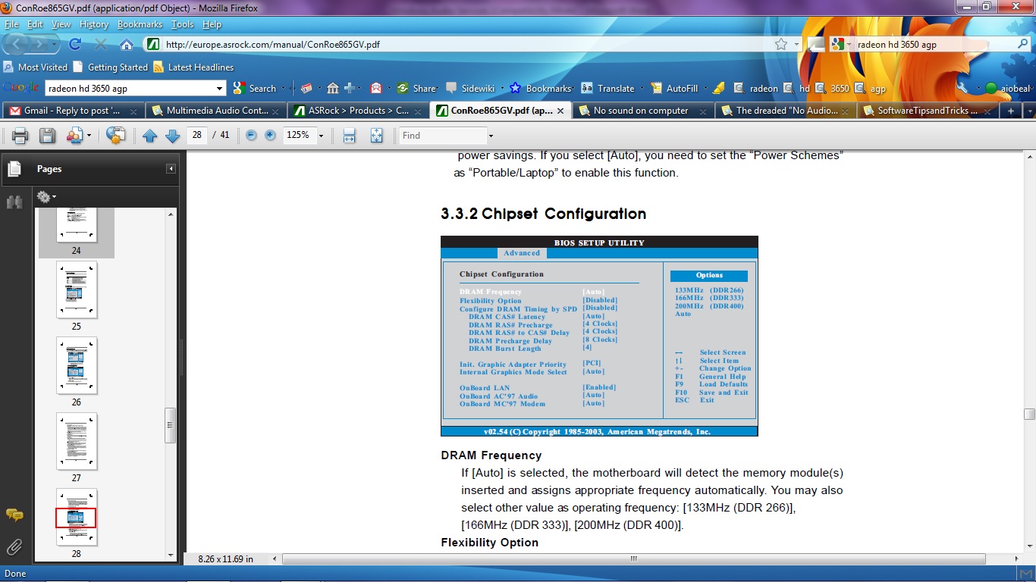Image resolution: width=1036 pixels, height=582 pixels.
Task: Click the PDF globe tool icon beside collaborate
Action: pos(115,136)
